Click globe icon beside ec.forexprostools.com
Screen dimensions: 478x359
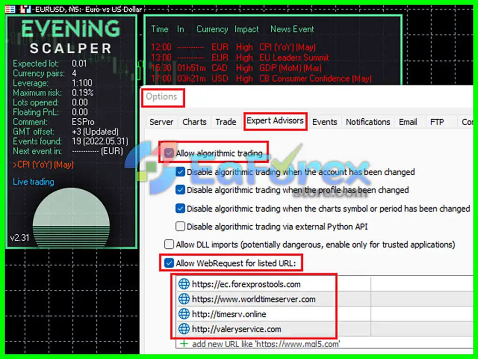tap(184, 284)
